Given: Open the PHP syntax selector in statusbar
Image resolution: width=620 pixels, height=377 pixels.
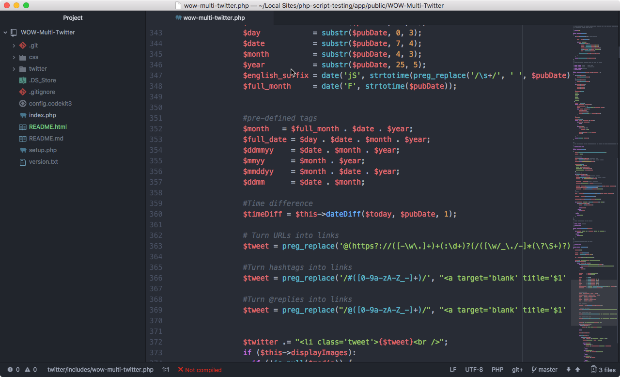Looking at the screenshot, I should pos(497,369).
